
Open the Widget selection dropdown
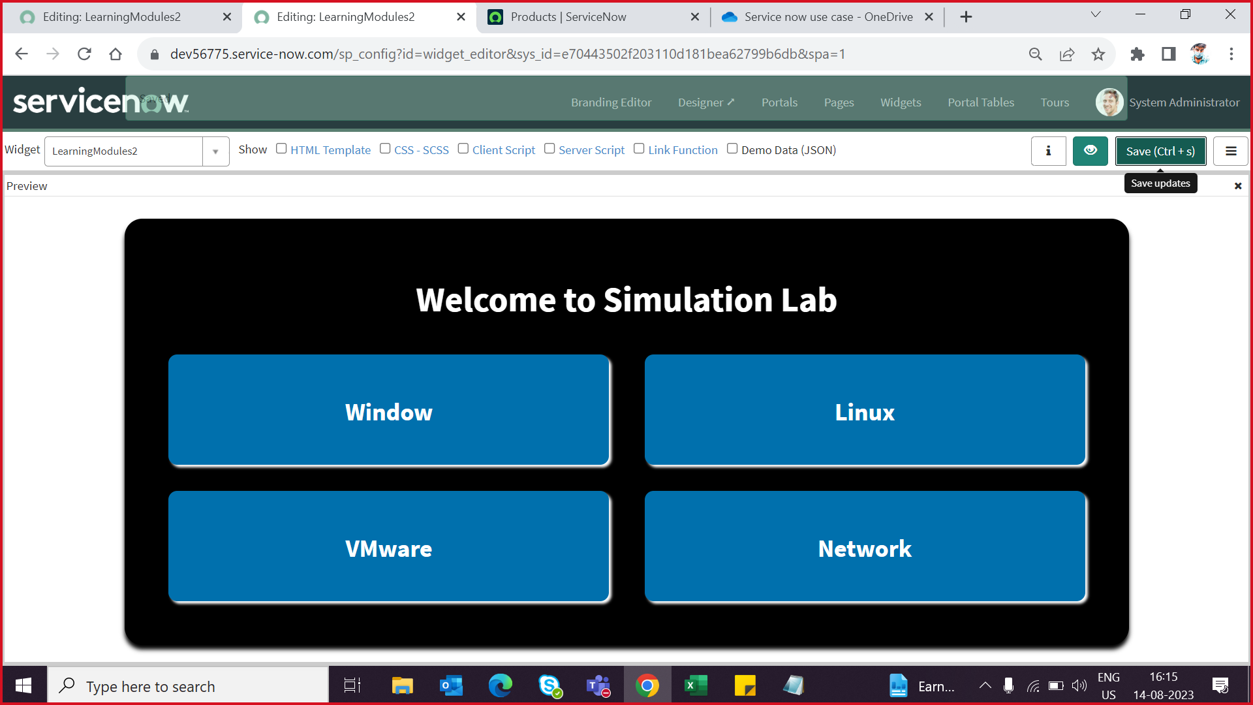215,151
